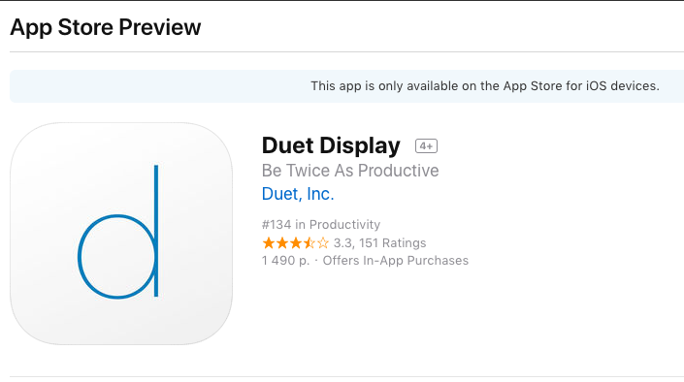This screenshot has height=382, width=684.
Task: Click the Offers In-App Purchases label
Action: [x=396, y=261]
